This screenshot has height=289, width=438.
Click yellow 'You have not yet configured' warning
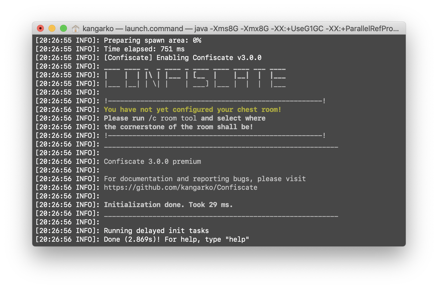click(192, 110)
